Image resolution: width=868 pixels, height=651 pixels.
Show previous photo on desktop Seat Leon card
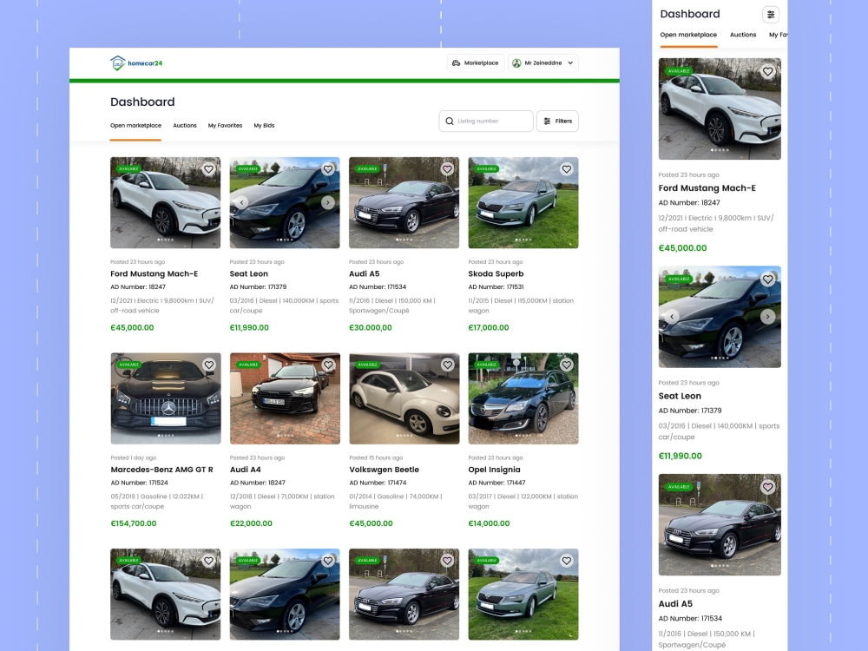[x=241, y=202]
